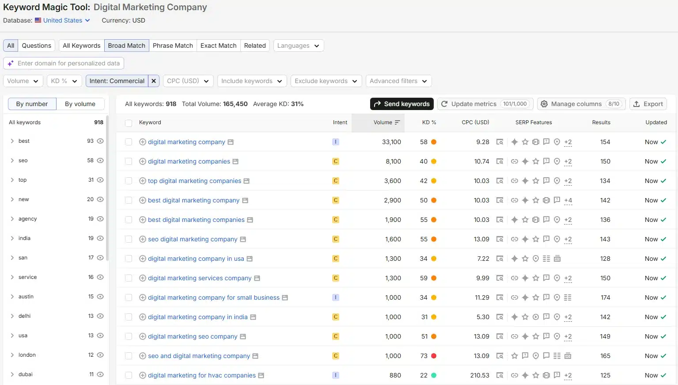This screenshot has width=678, height=385.
Task: Open the Volume filter dropdown
Action: click(x=23, y=81)
